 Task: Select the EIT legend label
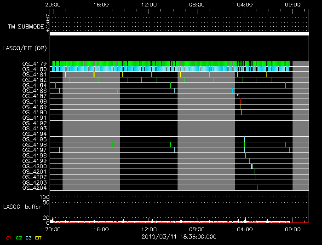[39, 238]
